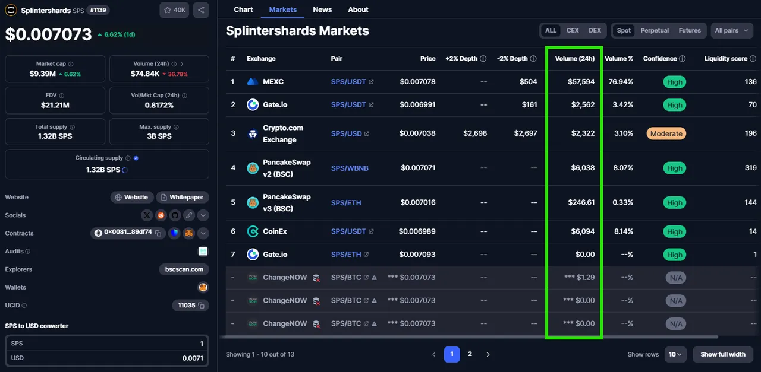Click the MetaMask fox icon in Contracts
This screenshot has height=372, width=761.
[188, 233]
